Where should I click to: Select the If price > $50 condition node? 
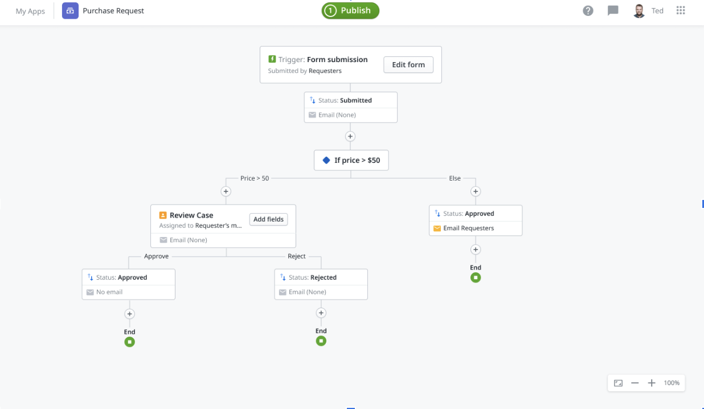click(351, 161)
